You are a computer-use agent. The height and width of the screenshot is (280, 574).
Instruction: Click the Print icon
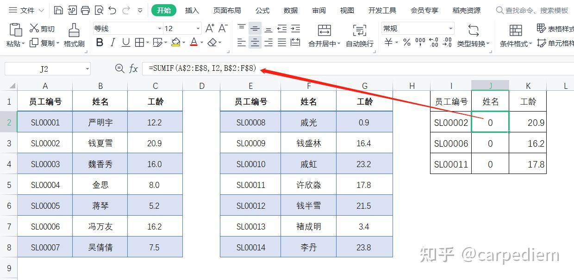tap(85, 10)
